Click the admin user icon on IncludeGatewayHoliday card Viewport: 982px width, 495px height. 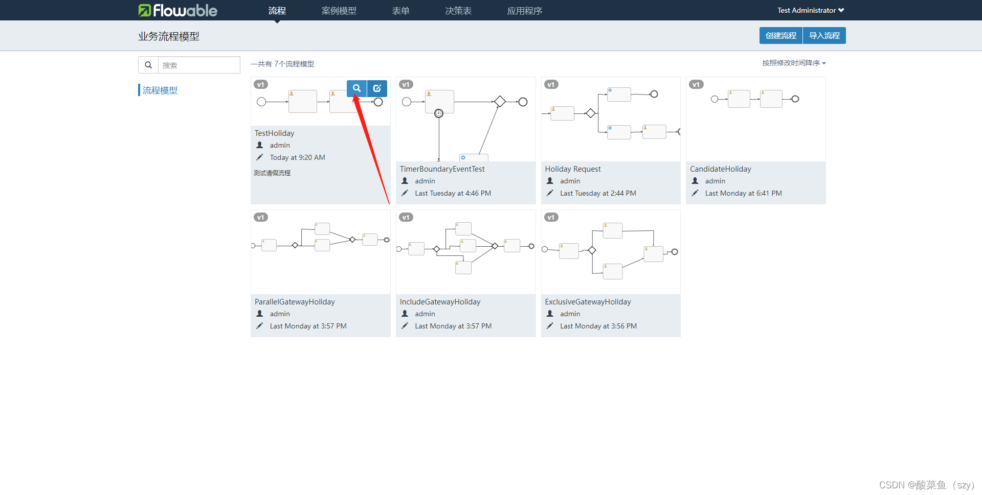coord(405,314)
